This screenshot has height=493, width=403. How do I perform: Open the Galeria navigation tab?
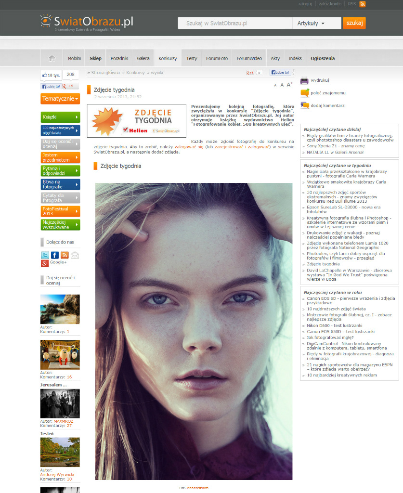143,58
